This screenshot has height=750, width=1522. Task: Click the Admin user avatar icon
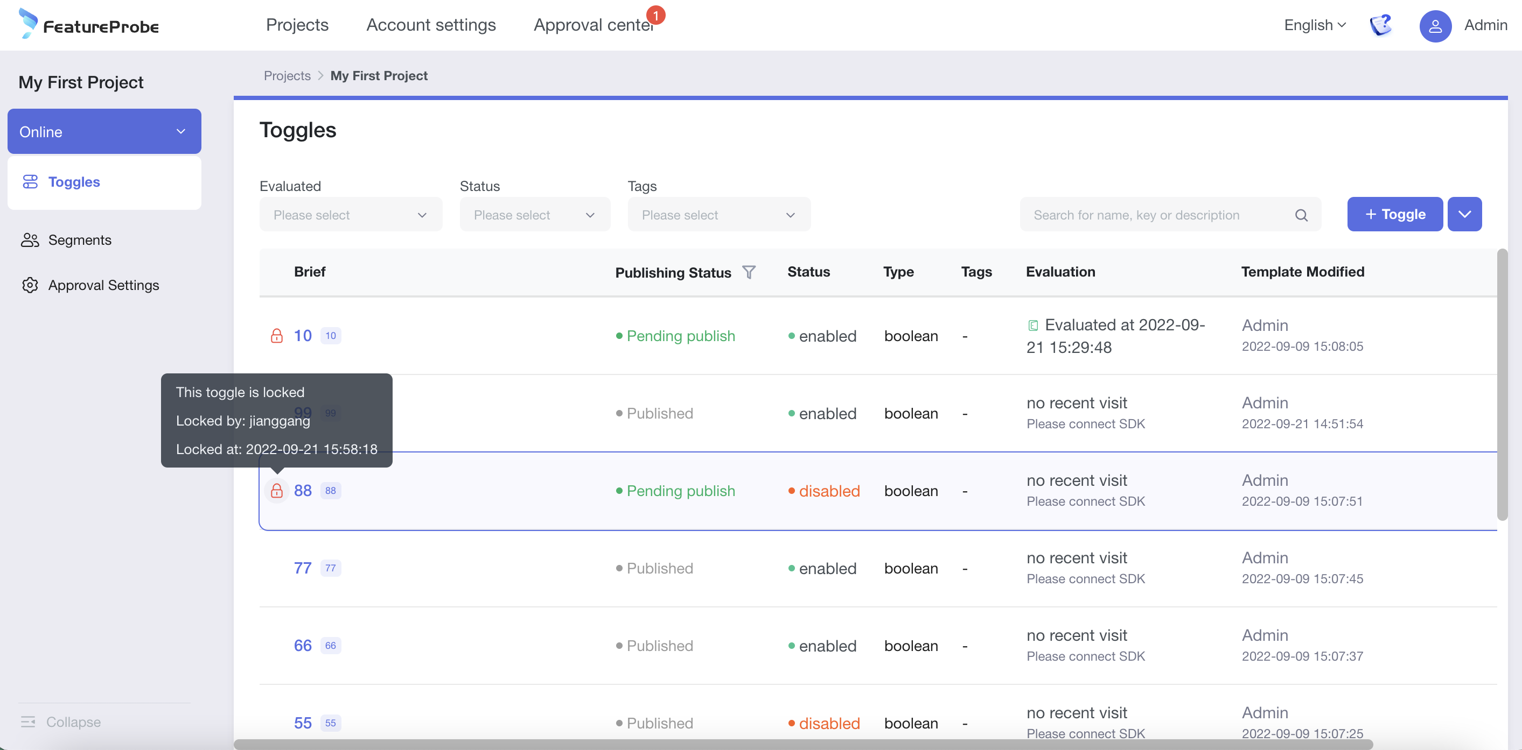(x=1435, y=25)
